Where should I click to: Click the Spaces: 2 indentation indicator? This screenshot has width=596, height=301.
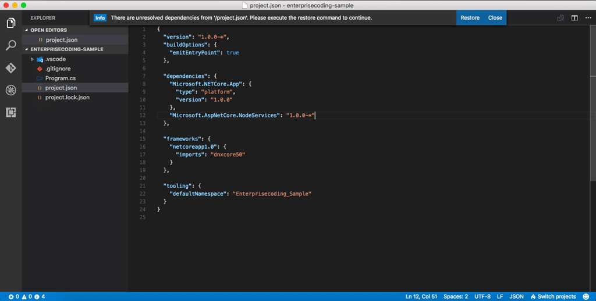click(x=456, y=296)
